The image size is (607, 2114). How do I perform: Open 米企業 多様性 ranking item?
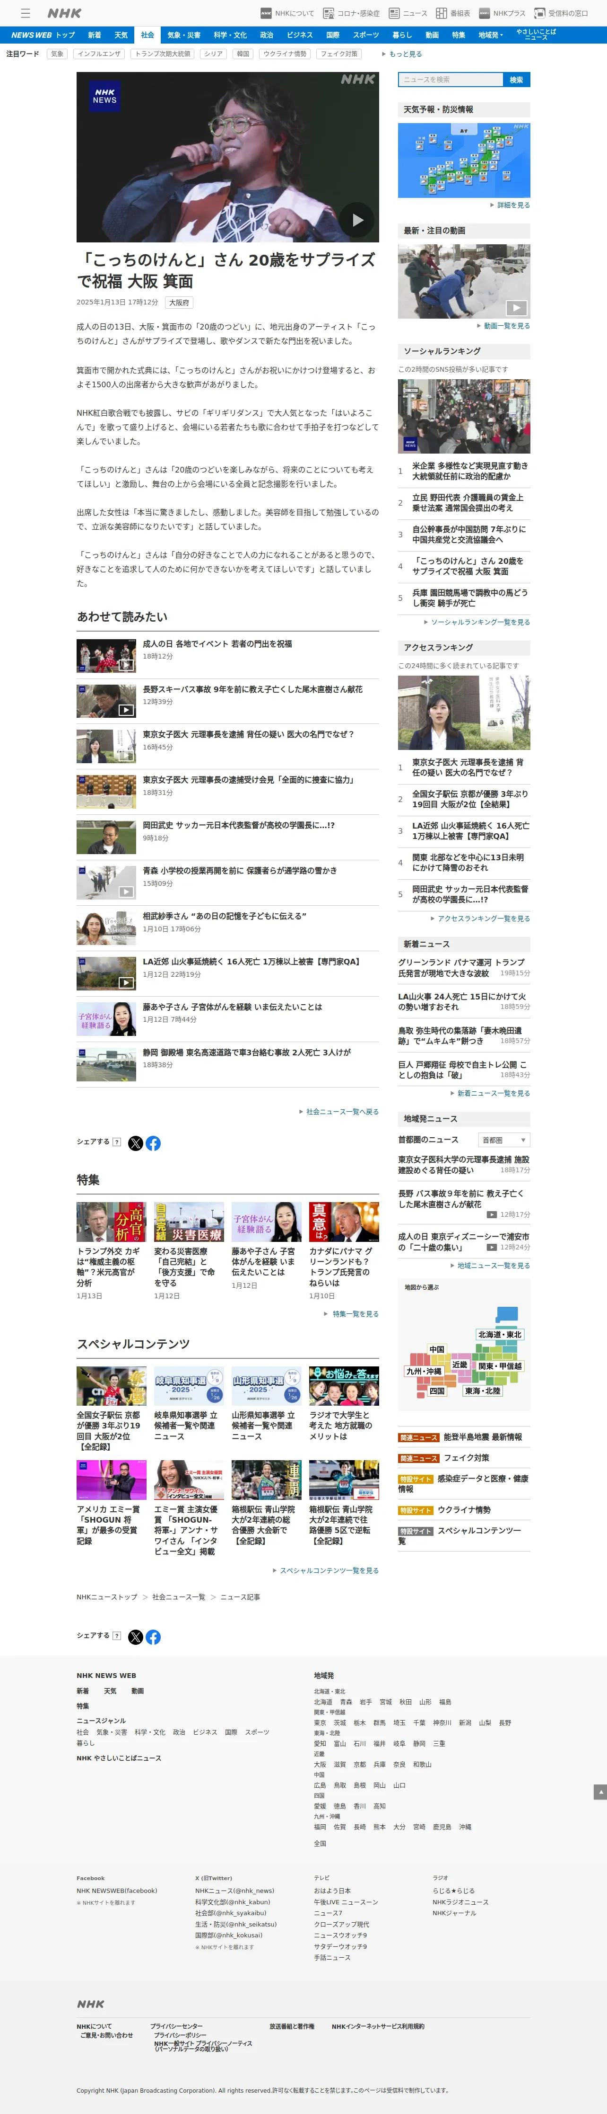[470, 471]
